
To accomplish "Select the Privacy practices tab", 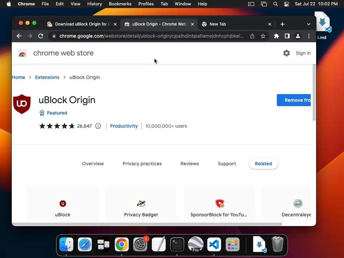I will (142, 164).
